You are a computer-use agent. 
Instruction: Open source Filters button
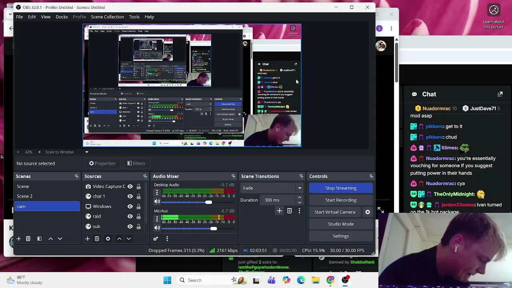coord(136,163)
